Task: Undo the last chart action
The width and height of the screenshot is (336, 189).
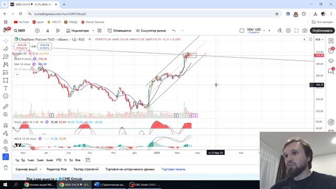Action: click(x=174, y=30)
